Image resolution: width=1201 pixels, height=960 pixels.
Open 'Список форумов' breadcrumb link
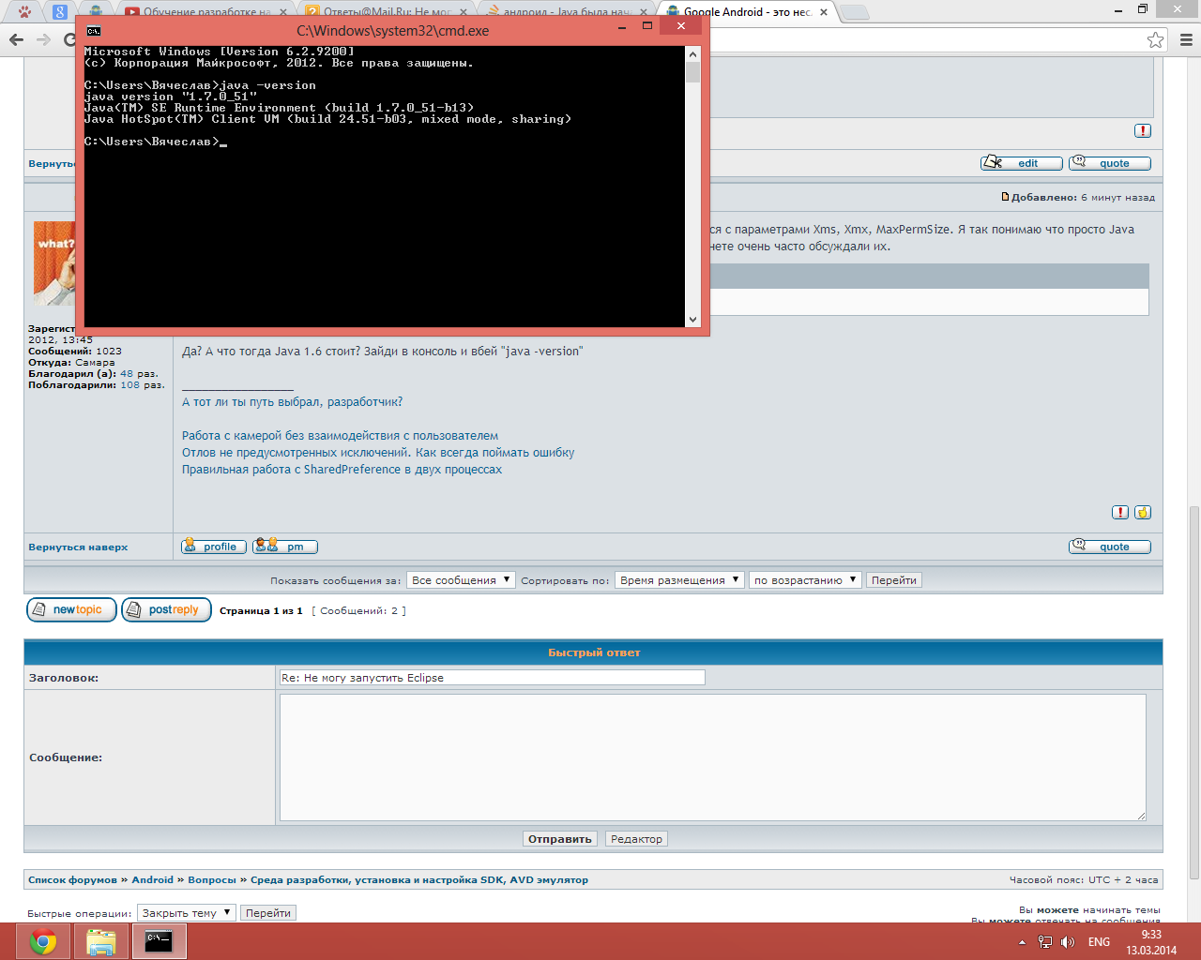coord(72,879)
